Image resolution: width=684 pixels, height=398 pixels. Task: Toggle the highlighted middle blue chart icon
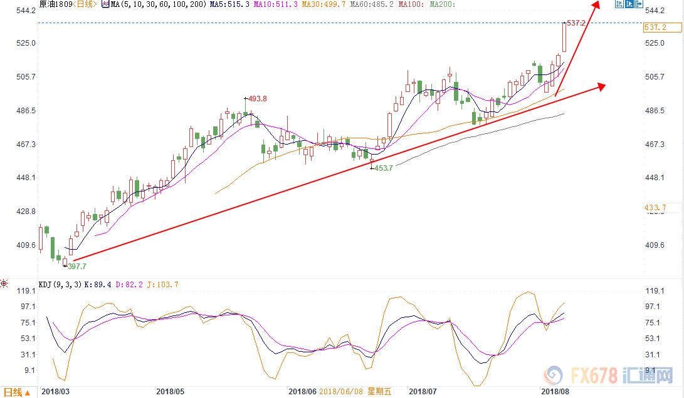coord(629,4)
